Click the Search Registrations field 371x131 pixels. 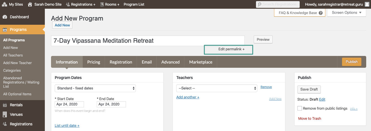tap(278, 4)
